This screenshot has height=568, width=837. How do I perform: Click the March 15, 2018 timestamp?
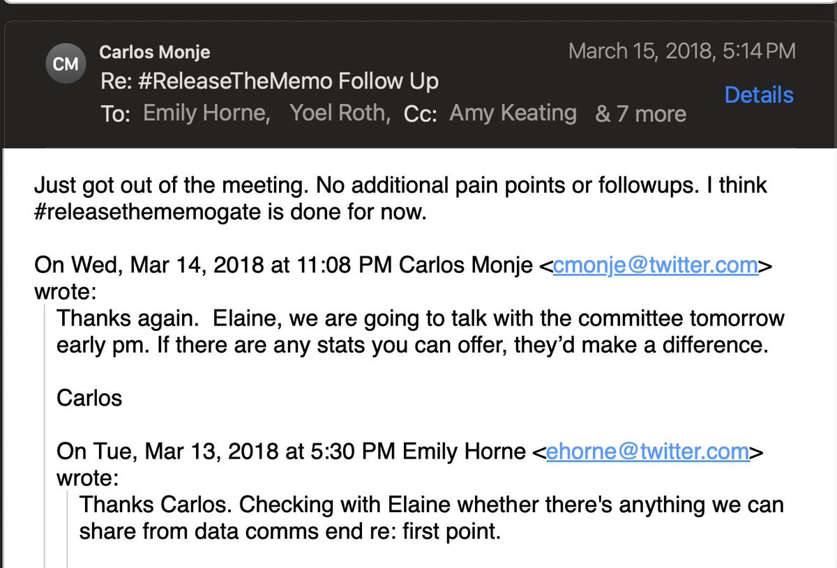(681, 52)
